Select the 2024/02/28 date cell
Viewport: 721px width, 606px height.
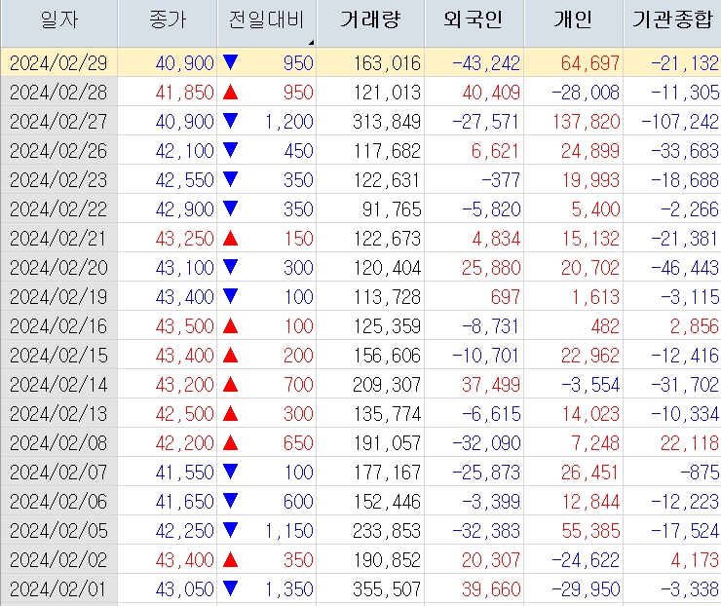[x=58, y=93]
